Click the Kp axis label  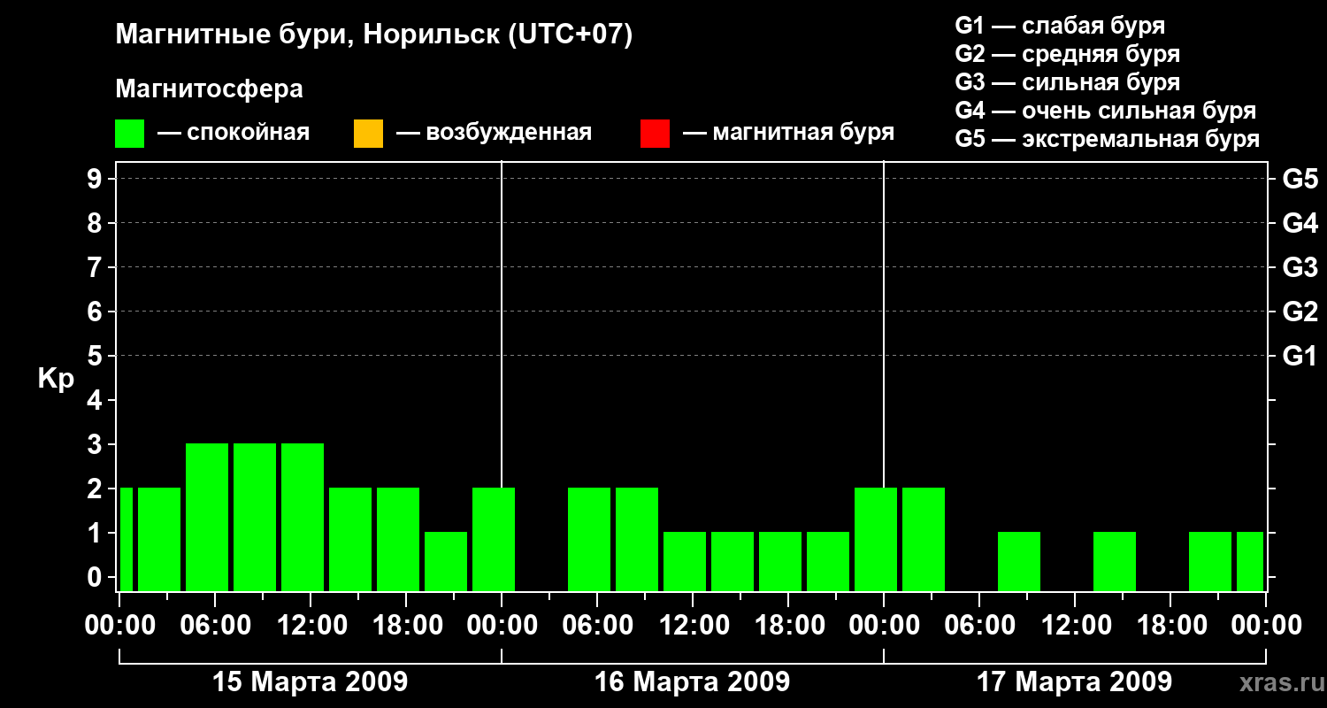pyautogui.click(x=56, y=378)
